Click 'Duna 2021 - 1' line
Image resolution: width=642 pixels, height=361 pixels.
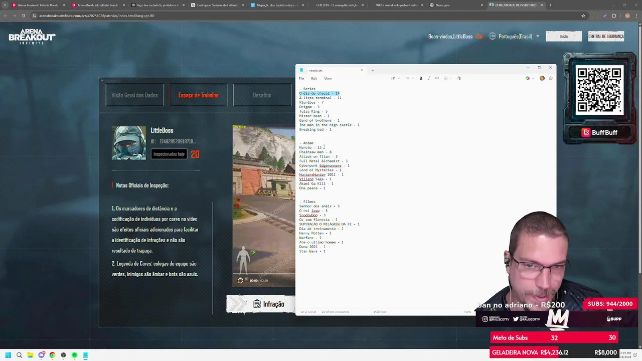point(312,247)
